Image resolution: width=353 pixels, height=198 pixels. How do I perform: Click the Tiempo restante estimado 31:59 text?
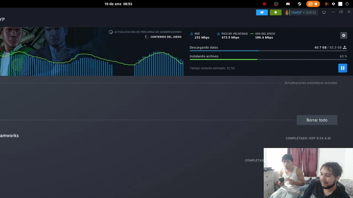[212, 68]
